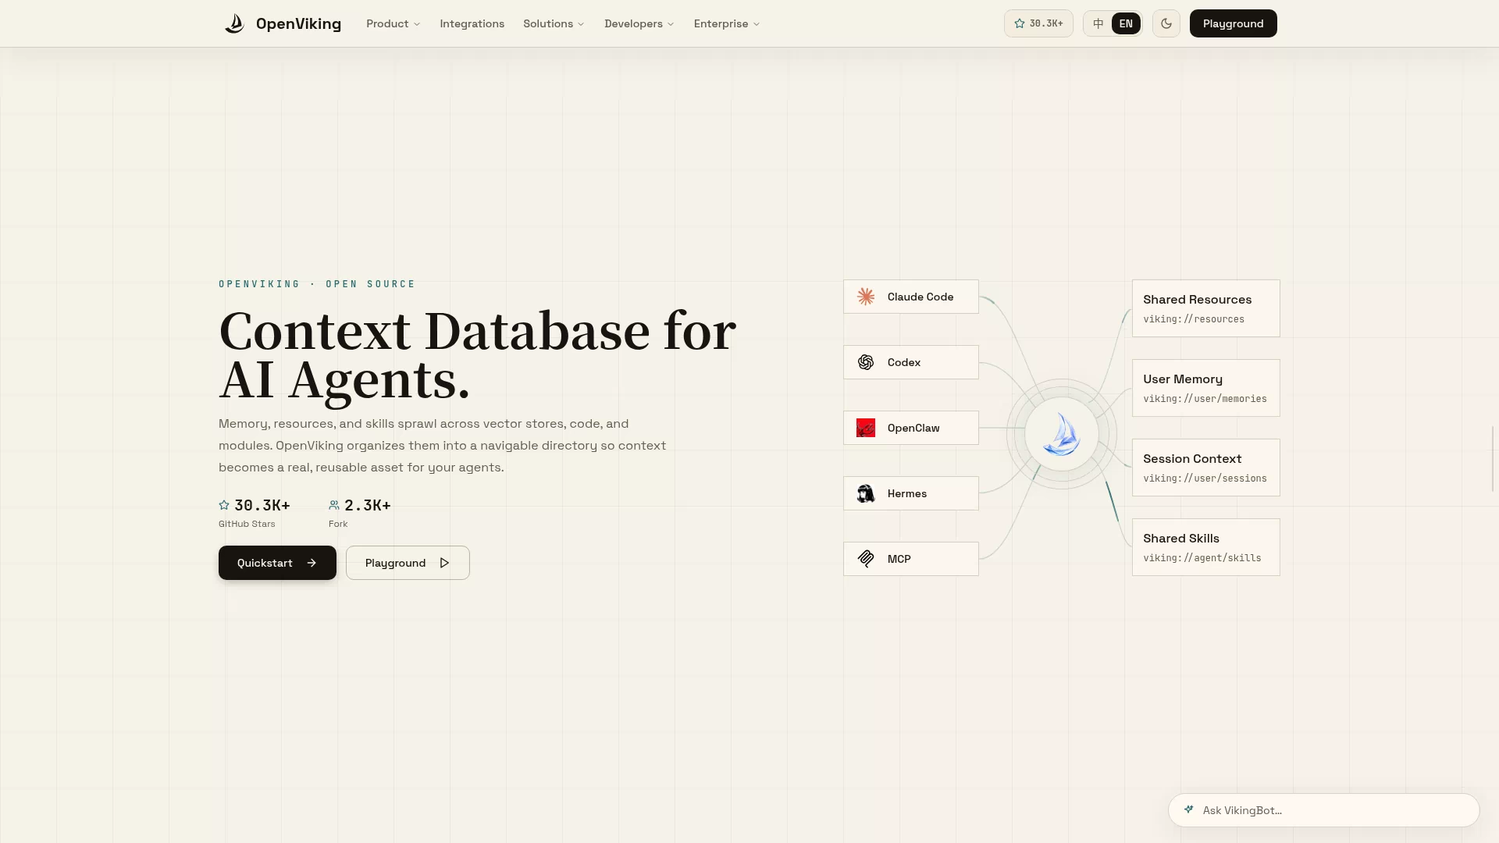Open the Solutions navigation menu
Image resolution: width=1499 pixels, height=843 pixels.
[554, 23]
